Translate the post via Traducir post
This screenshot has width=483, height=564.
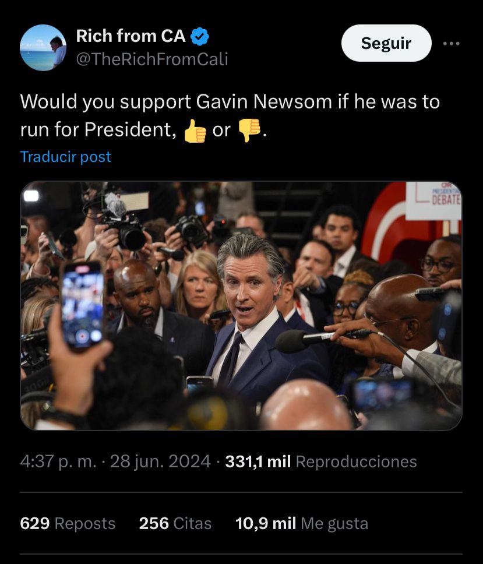tap(65, 157)
